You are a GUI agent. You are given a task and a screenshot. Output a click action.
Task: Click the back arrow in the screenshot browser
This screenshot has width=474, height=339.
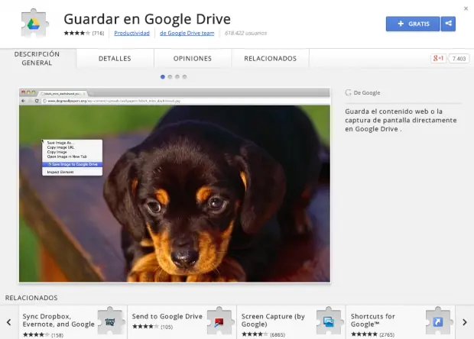pos(23,101)
